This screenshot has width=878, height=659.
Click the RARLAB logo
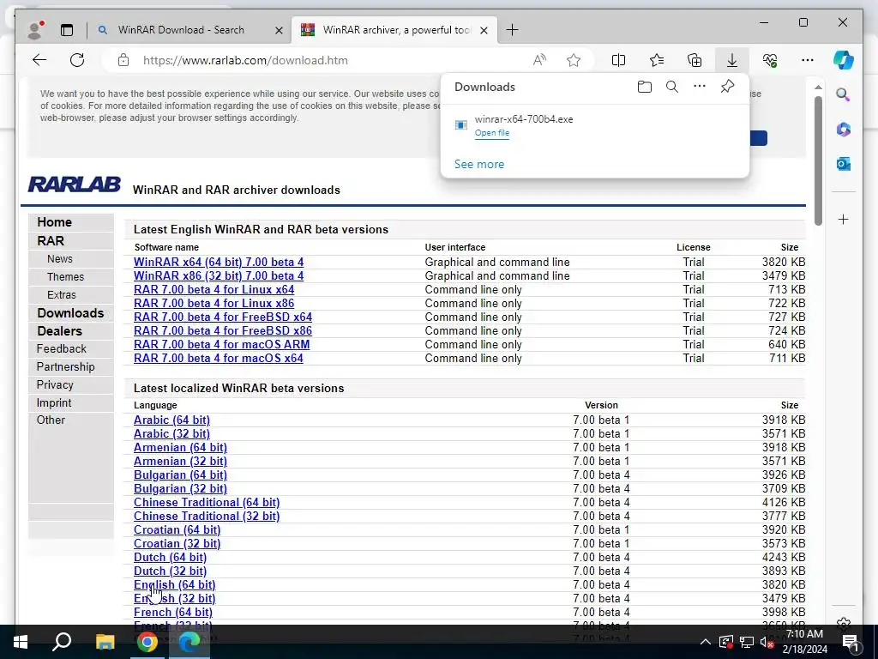pos(74,184)
